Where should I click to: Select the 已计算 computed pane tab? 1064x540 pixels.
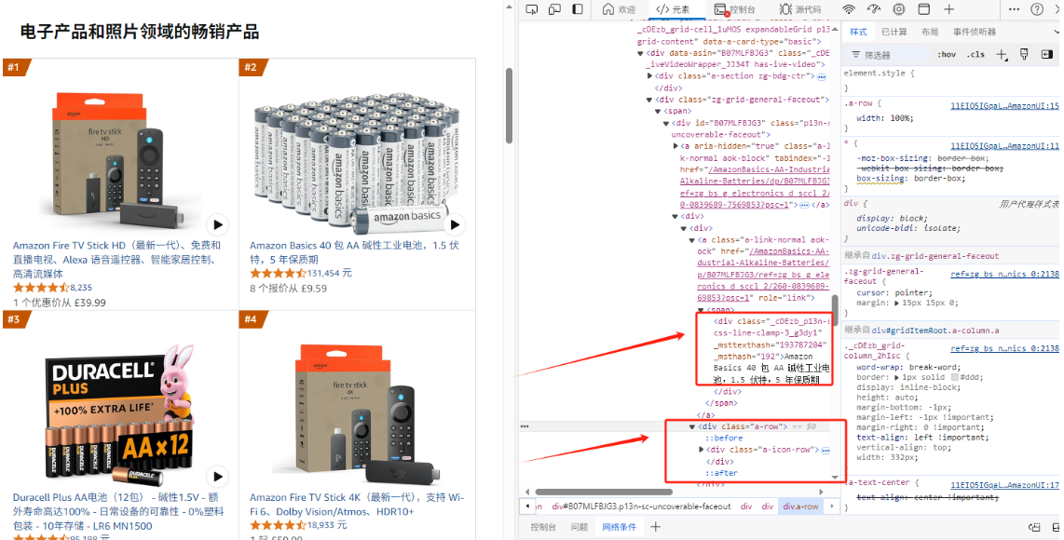click(x=893, y=32)
